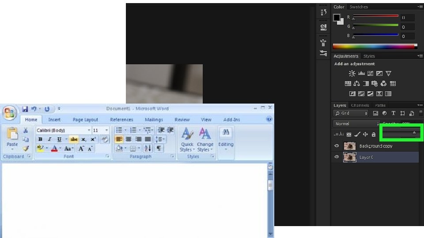This screenshot has width=424, height=238.
Task: Click the Center alignment button
Action: pos(129,139)
